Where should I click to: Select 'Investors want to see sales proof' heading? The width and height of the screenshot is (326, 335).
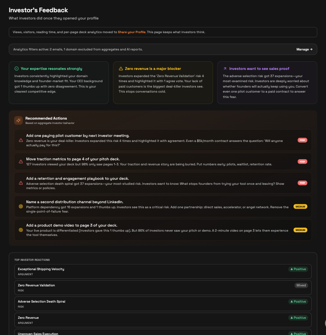[x=259, y=68]
